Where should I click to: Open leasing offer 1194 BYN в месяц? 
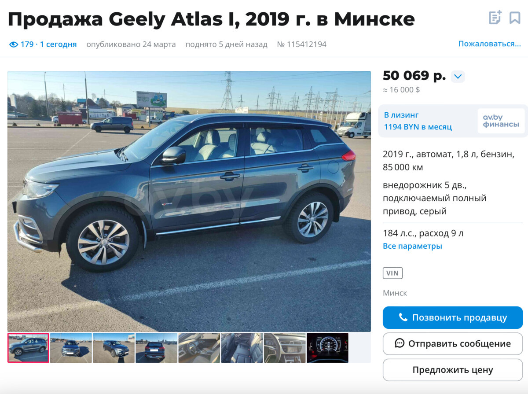click(x=418, y=127)
